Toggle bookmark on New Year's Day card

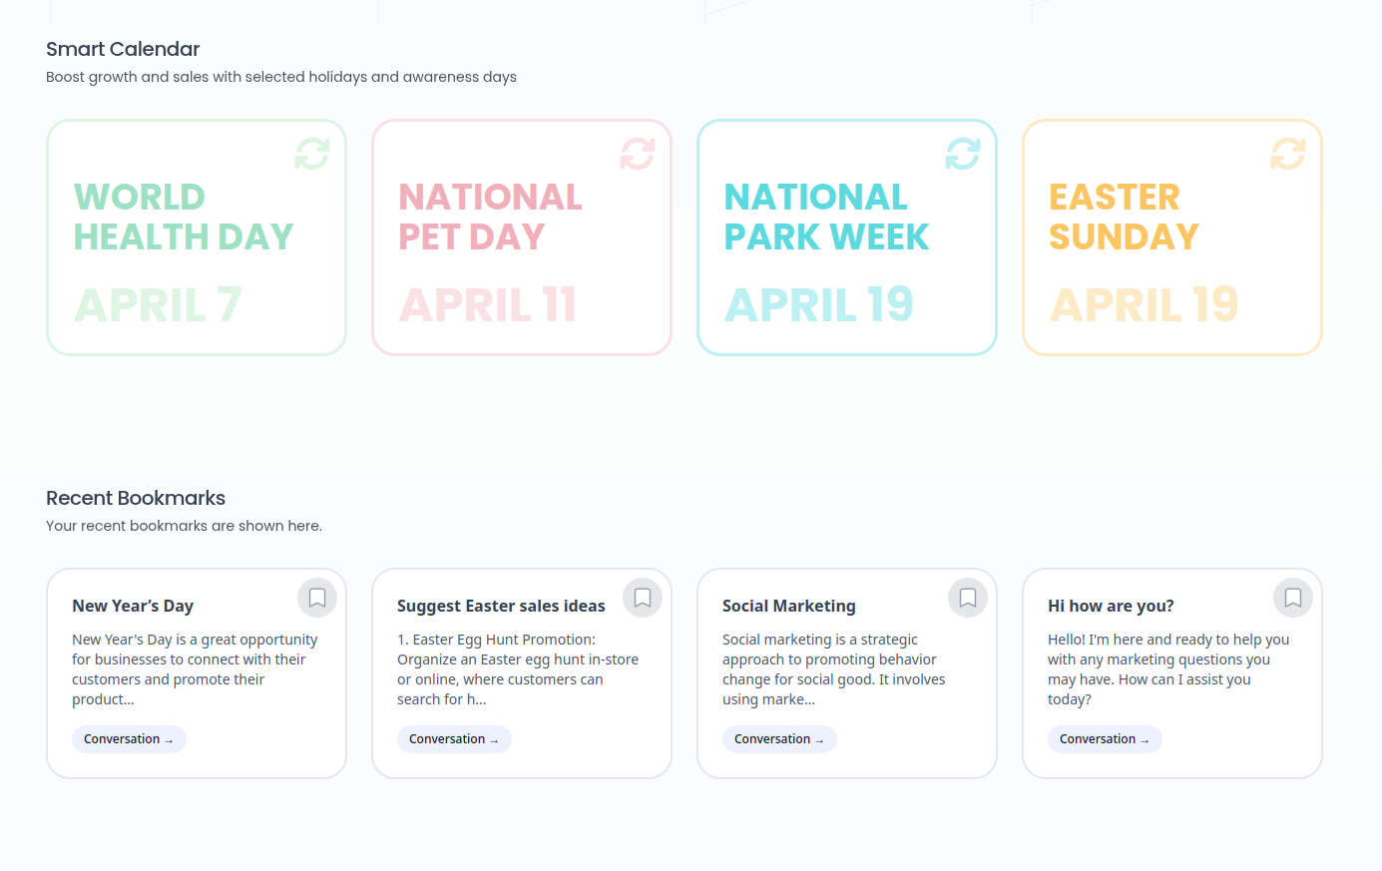point(317,598)
